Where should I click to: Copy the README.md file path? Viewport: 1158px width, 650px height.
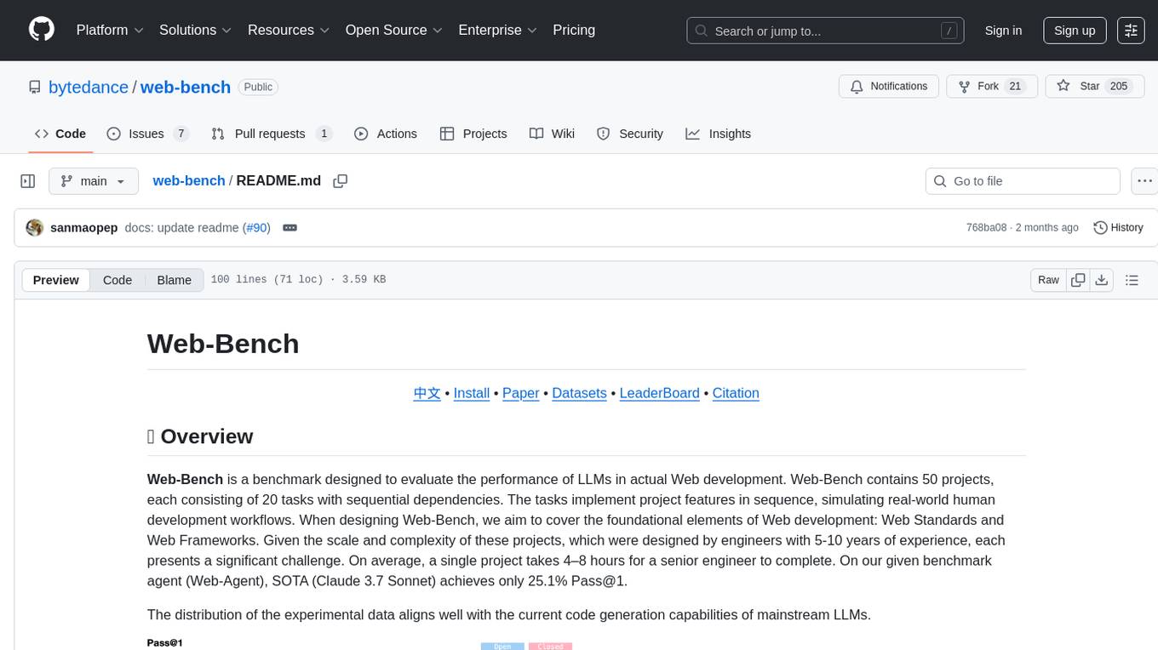pyautogui.click(x=341, y=181)
